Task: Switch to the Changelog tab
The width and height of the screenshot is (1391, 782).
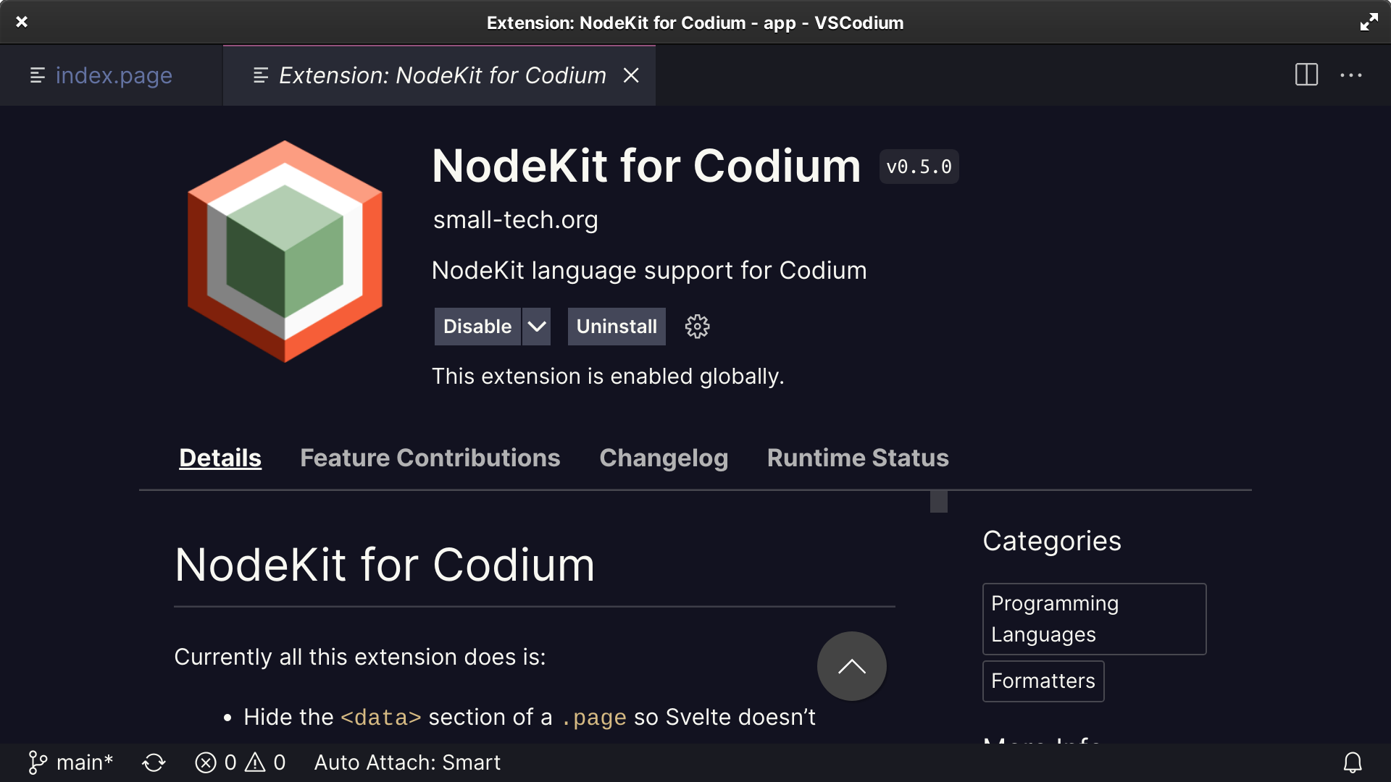Action: tap(663, 458)
